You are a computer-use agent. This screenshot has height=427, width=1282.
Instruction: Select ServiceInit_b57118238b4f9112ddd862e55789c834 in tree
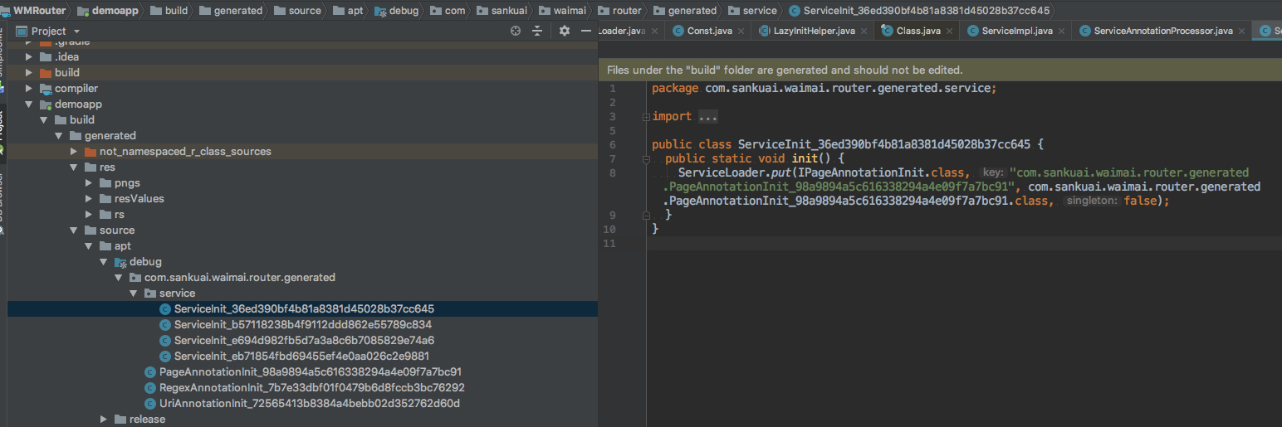point(302,324)
